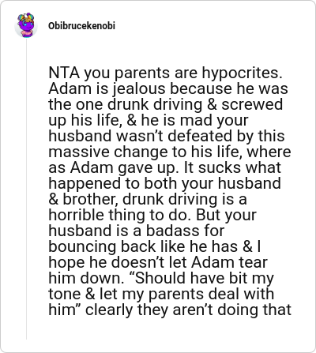Click the line "up his life, & he is mad your"

[x=149, y=120]
